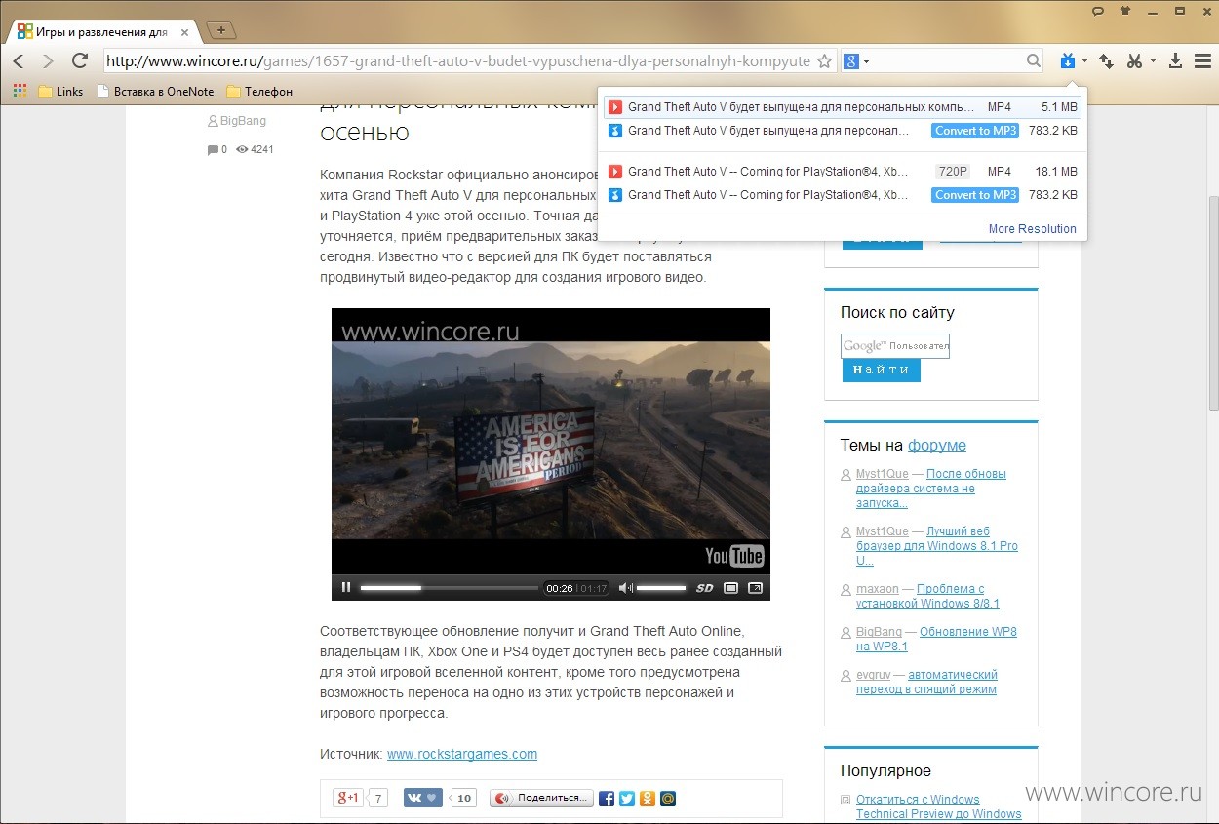Share the article on Facebook
The image size is (1219, 824).
(607, 799)
